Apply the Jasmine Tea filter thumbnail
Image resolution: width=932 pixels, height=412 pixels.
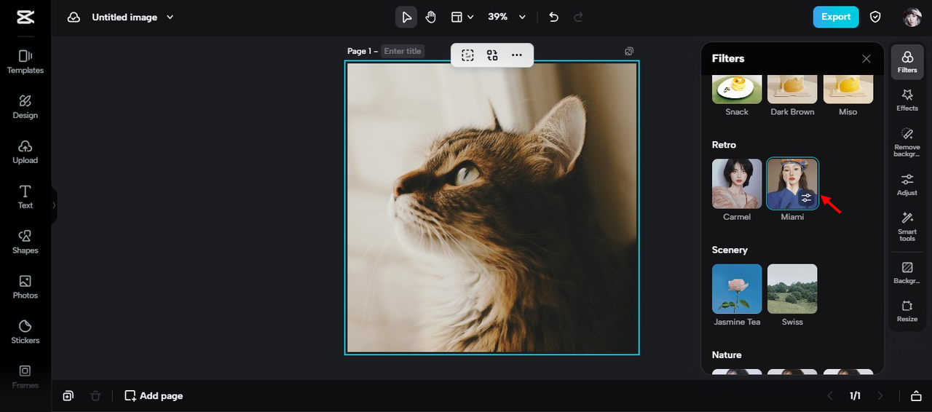(737, 288)
